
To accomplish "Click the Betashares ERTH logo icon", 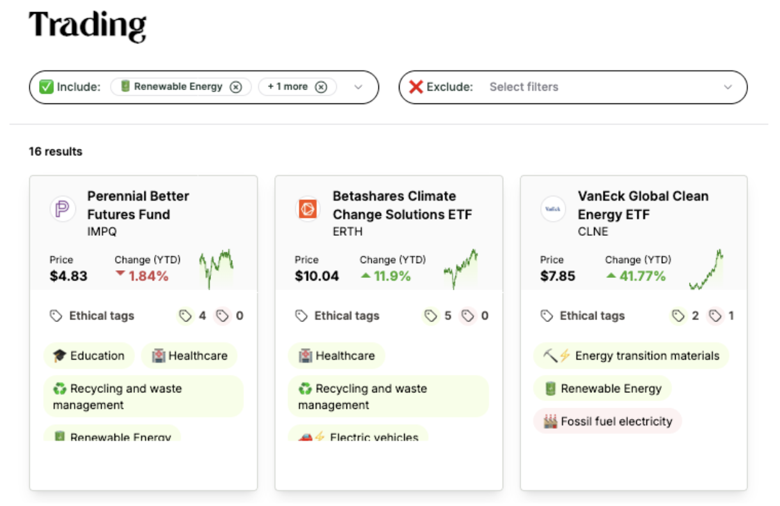I will point(308,210).
